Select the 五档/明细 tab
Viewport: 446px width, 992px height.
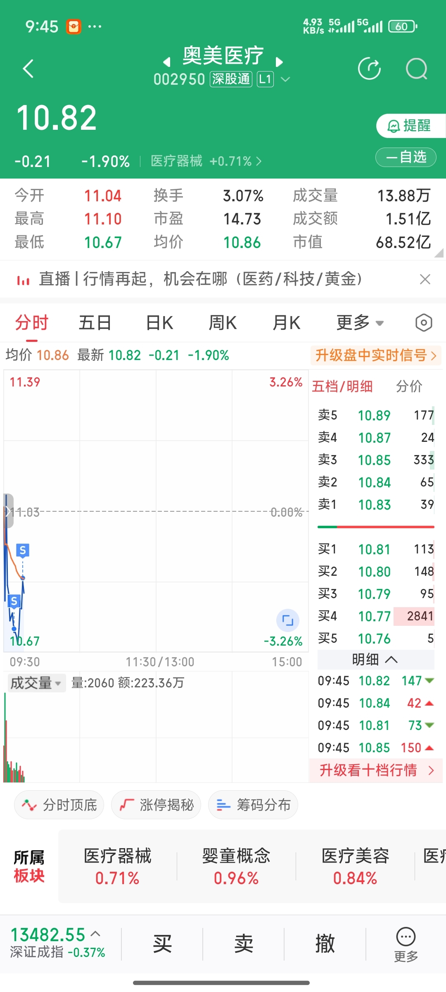point(342,386)
